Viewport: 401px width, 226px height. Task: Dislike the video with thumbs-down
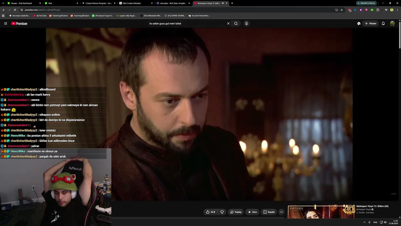(222, 212)
